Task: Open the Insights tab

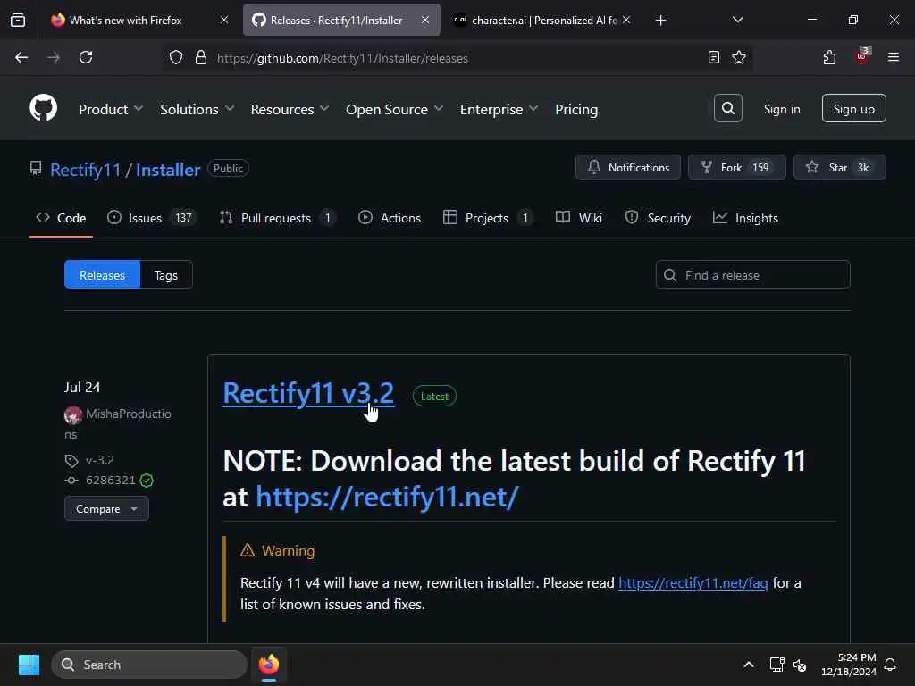Action: [745, 218]
